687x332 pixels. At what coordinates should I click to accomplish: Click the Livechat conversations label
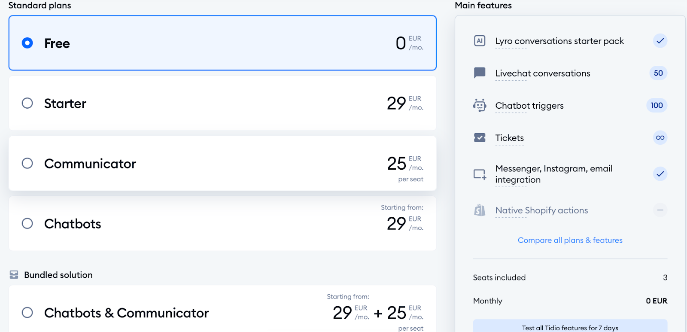click(543, 73)
